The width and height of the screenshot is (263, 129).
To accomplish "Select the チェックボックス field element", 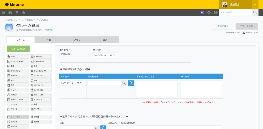I will 41,71.
